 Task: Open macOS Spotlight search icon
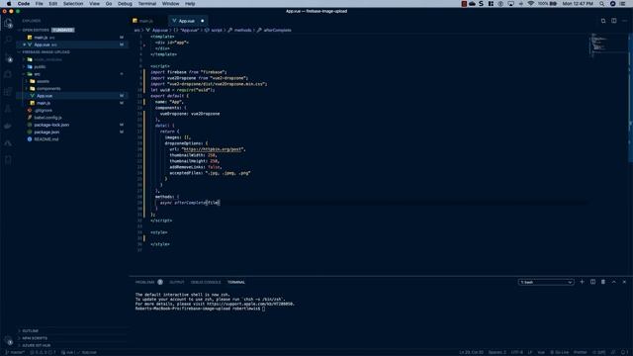tap(601, 4)
